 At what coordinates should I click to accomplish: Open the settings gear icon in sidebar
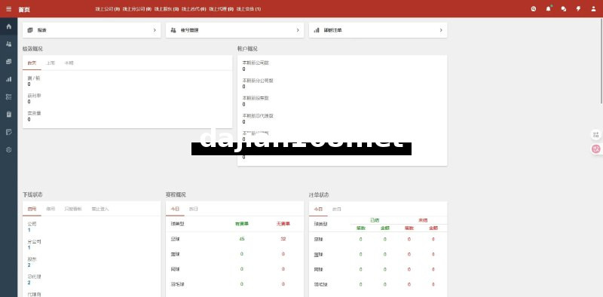coord(9,150)
